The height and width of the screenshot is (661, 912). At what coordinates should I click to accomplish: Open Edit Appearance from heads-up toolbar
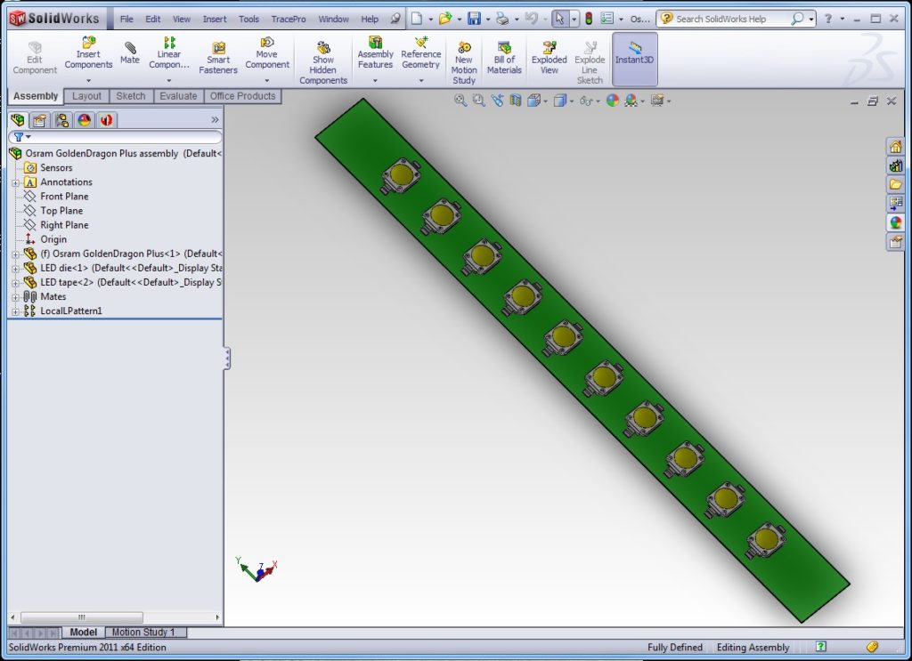pyautogui.click(x=611, y=101)
